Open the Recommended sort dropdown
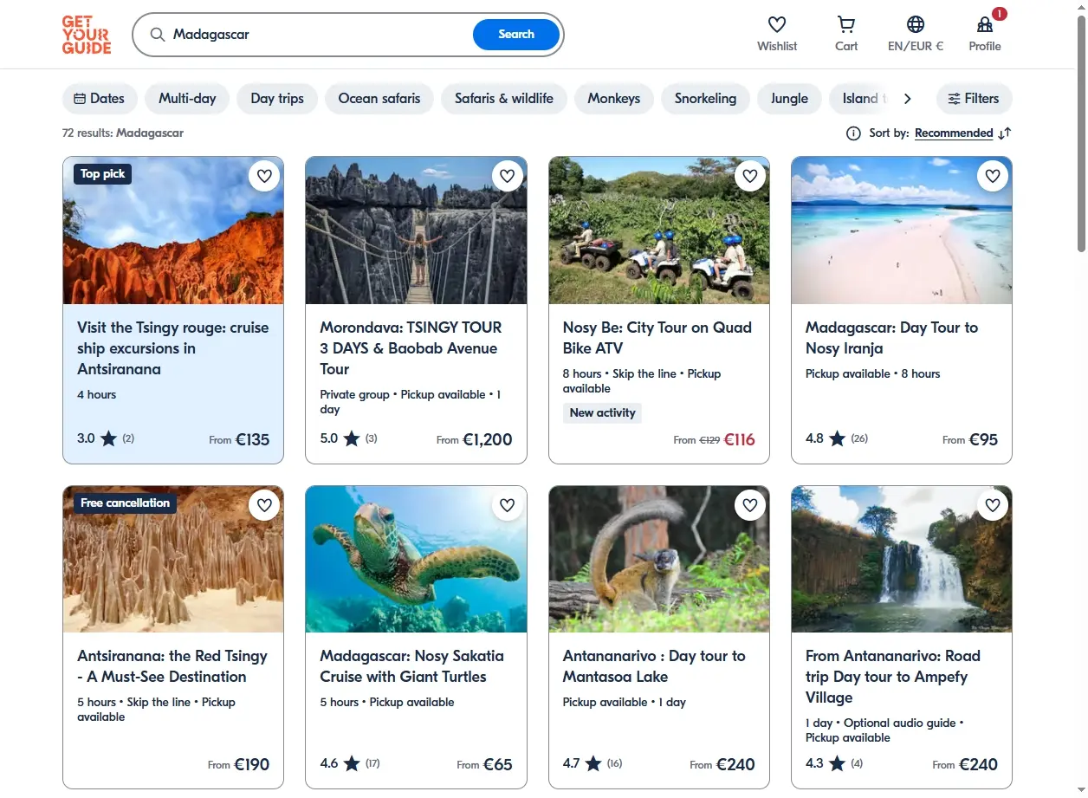 954,133
